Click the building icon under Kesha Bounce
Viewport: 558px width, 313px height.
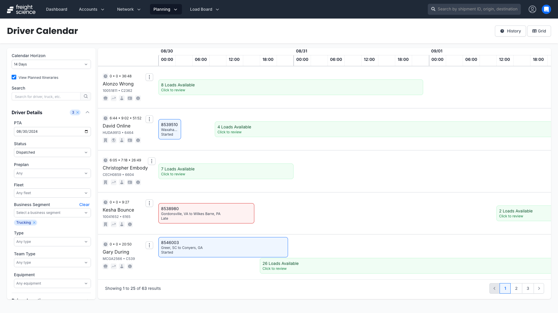coord(105,224)
